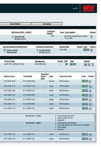Click state indicator of row ending 04-15-2008 00:00
Image resolution: width=101 pixels, height=147 pixels.
(x=85, y=104)
